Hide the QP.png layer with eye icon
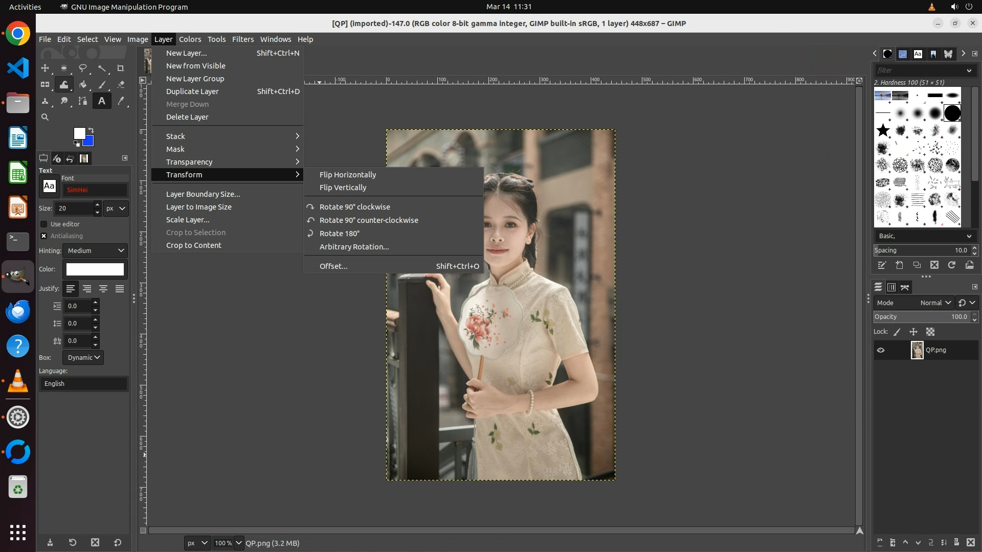The width and height of the screenshot is (982, 552). pos(881,351)
